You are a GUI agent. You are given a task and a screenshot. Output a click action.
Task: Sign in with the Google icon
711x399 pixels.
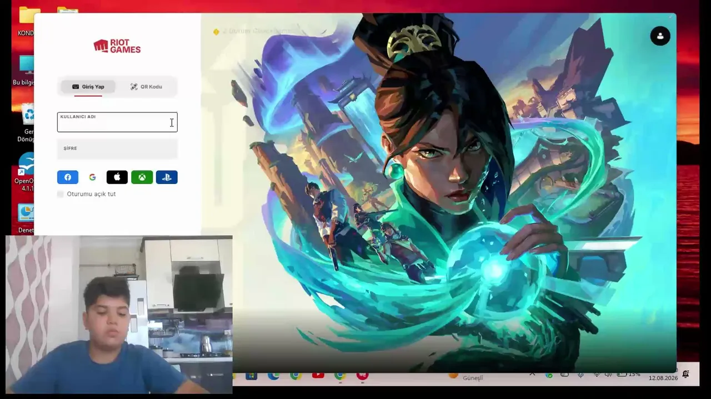coord(92,177)
